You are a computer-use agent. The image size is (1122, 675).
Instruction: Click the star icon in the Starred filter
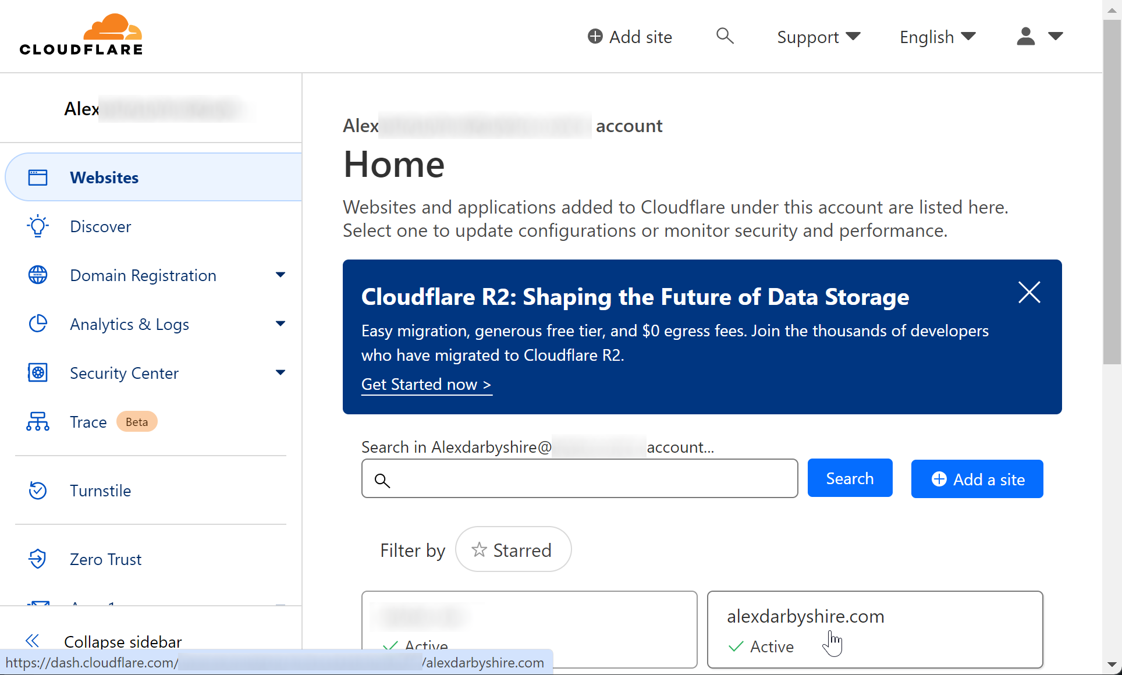coord(479,549)
